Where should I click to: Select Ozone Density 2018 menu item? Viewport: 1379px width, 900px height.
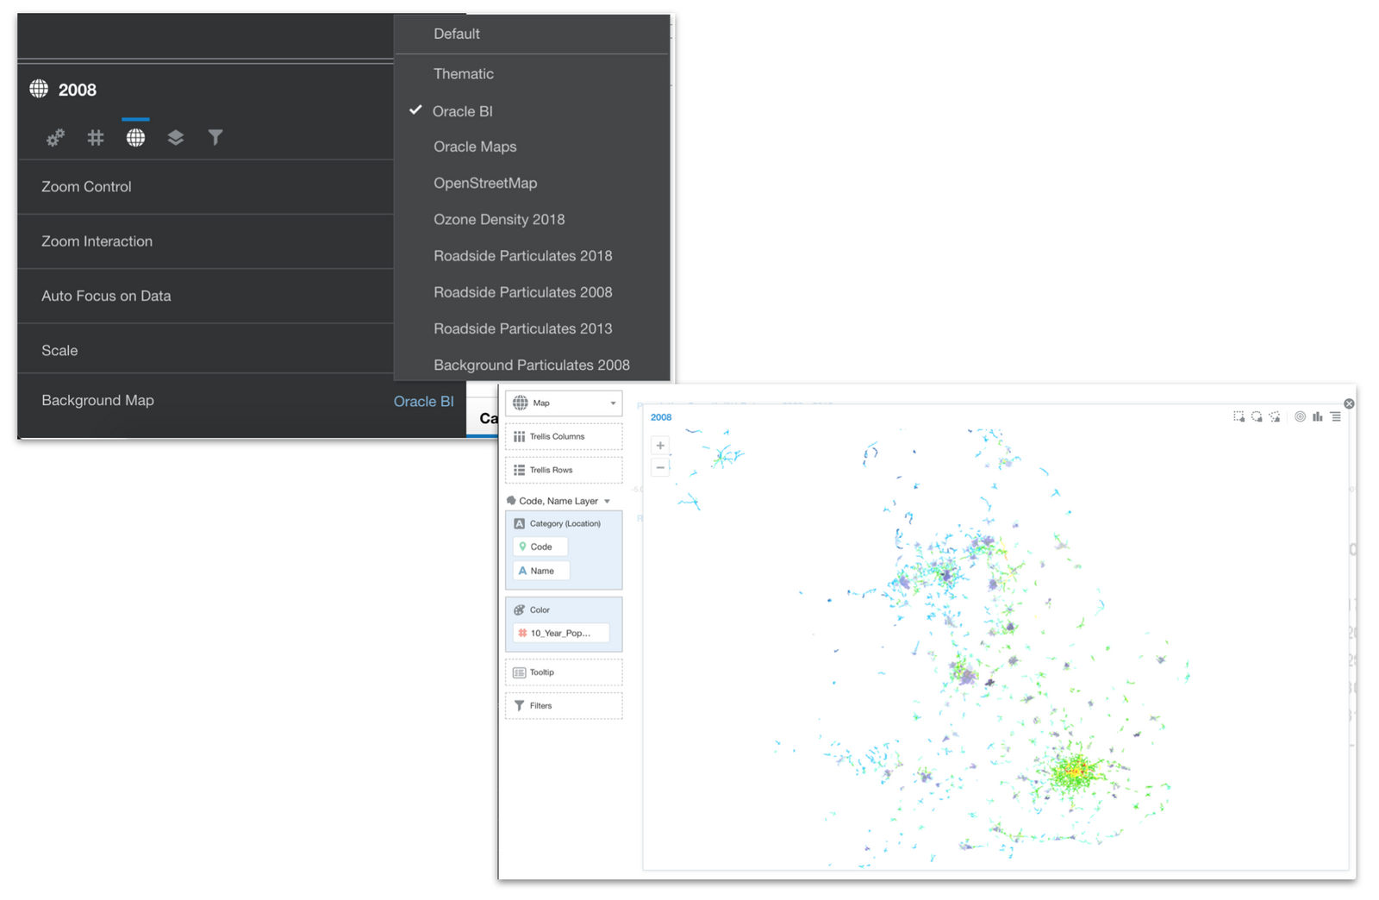[x=499, y=220]
